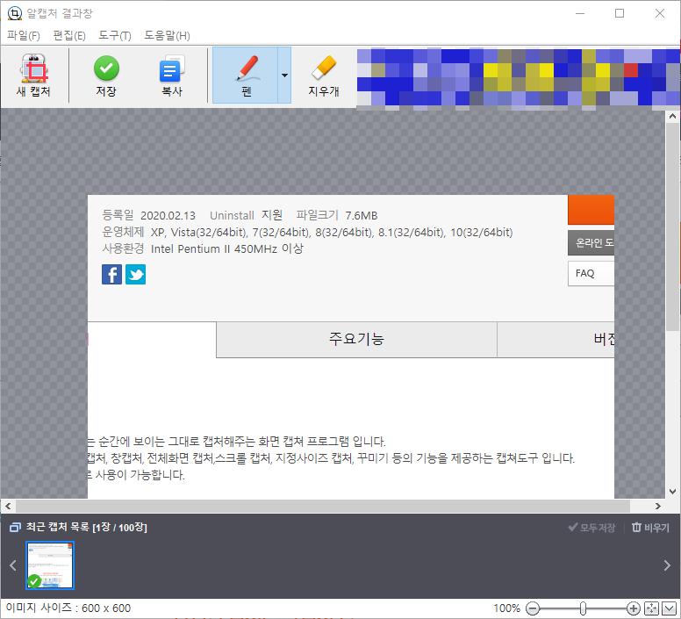The image size is (681, 619).
Task: Click the vertical scrollbar thumb
Action: [x=672, y=226]
